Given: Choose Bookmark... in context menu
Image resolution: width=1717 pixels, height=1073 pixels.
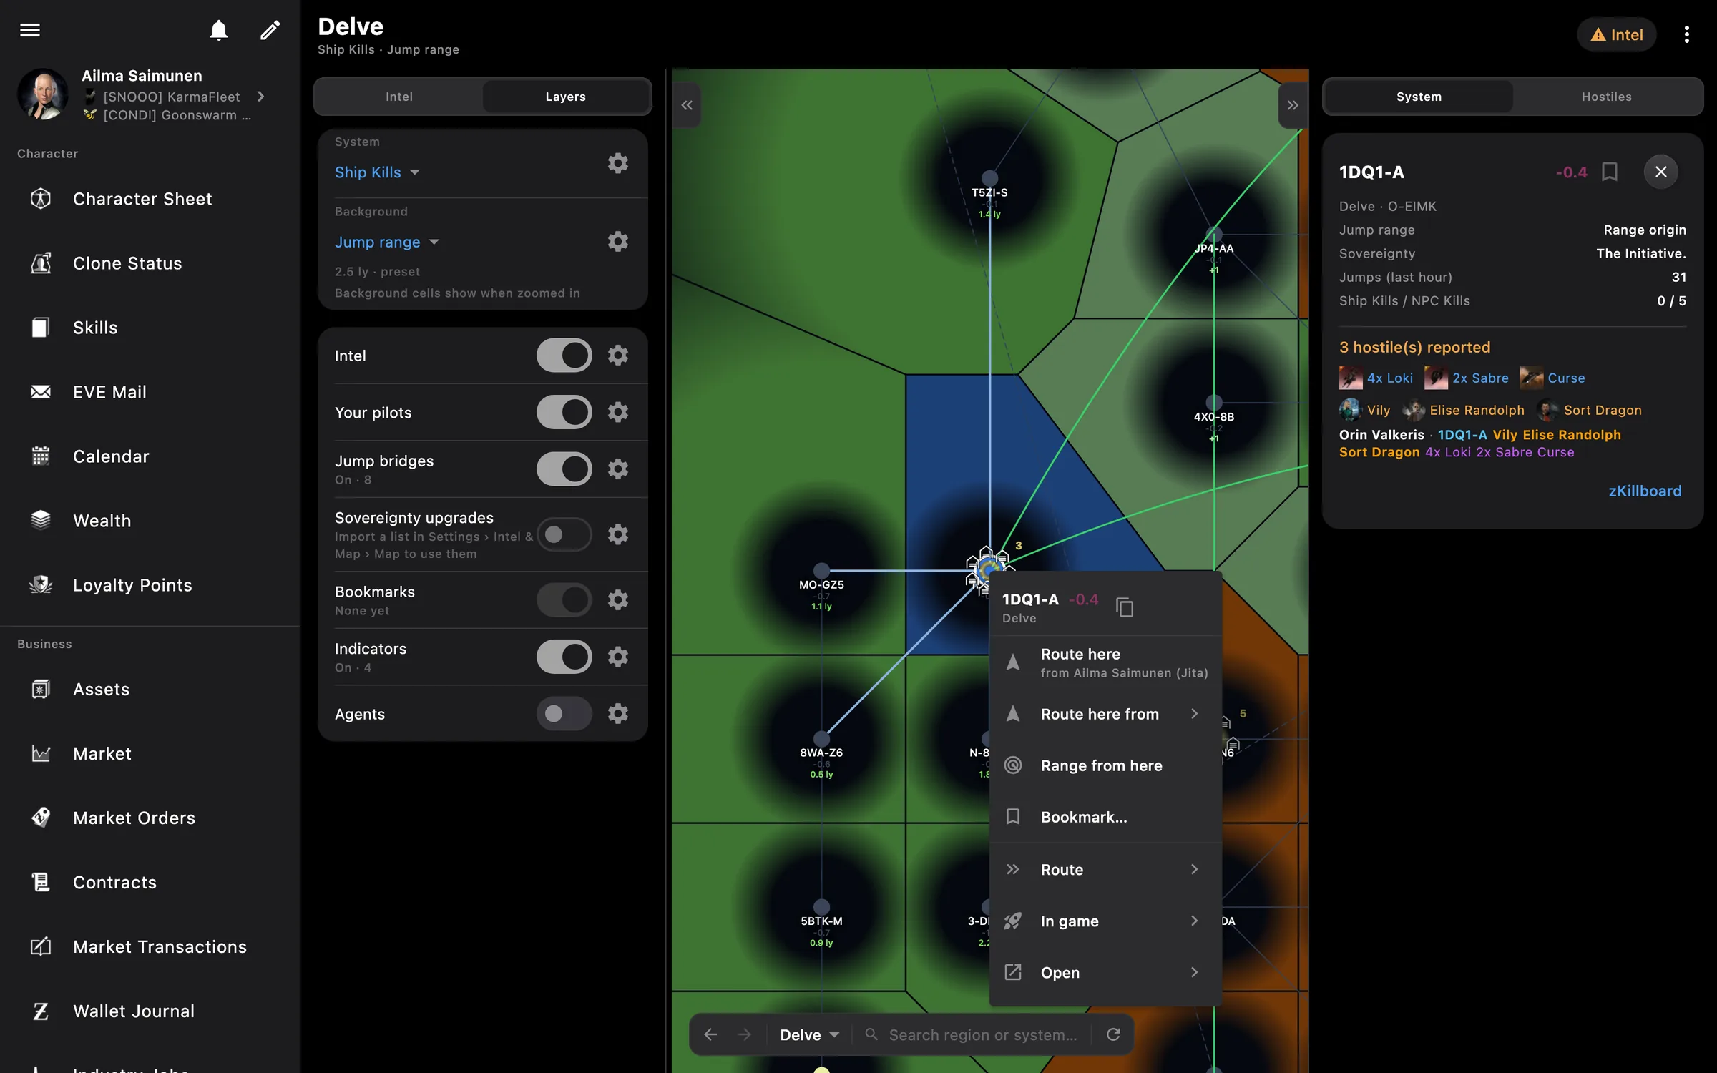Looking at the screenshot, I should 1105,817.
